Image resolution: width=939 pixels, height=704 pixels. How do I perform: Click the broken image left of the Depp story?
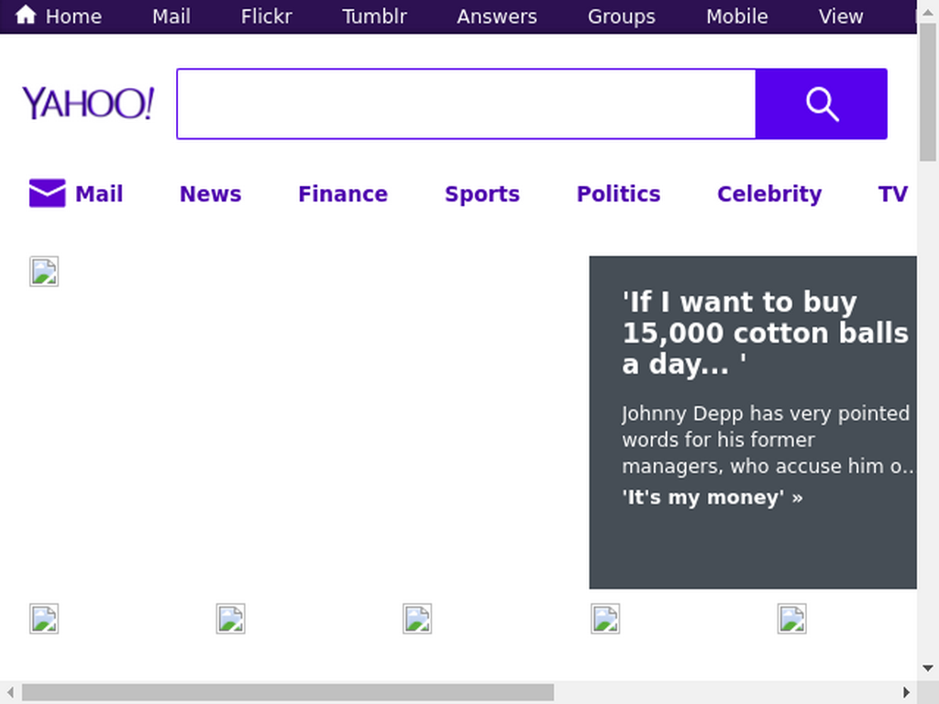point(44,271)
